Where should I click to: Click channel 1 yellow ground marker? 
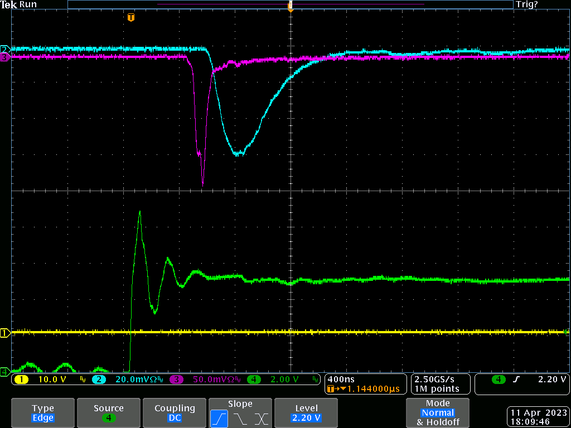tap(5, 333)
